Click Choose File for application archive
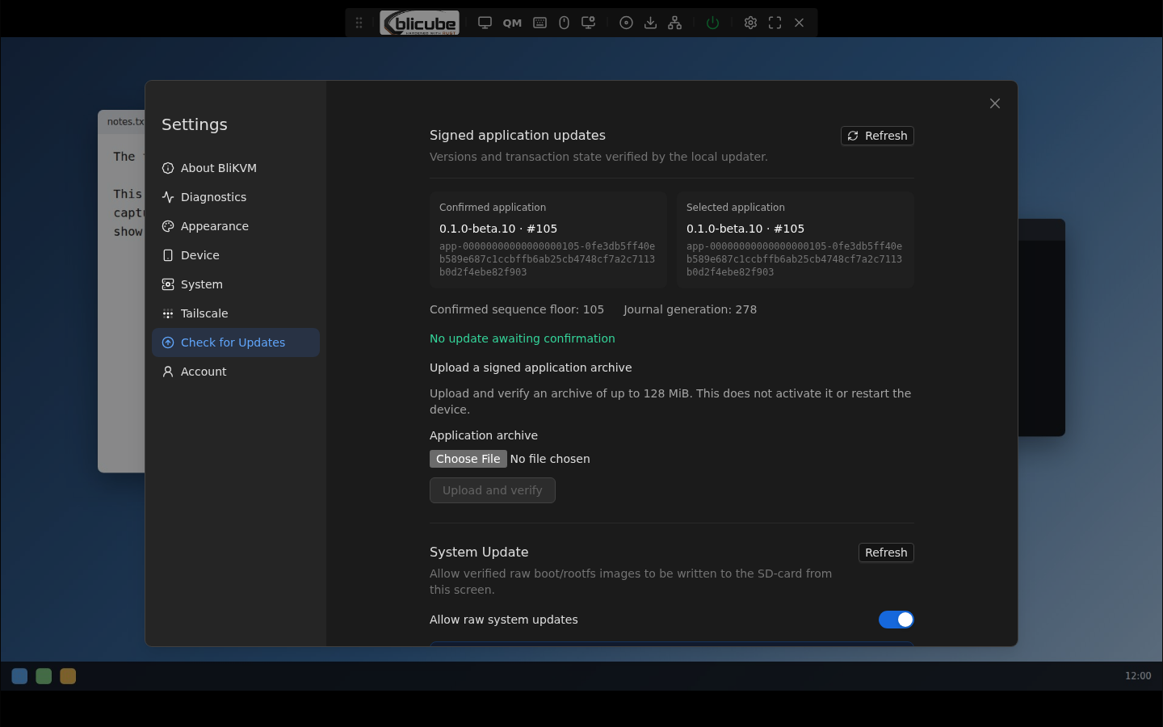 (468, 459)
